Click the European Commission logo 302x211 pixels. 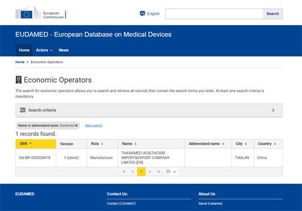tap(41, 13)
